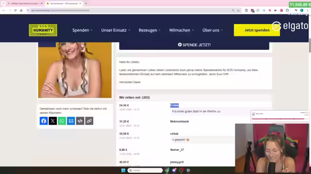Share the campaign on X
311x174 pixels.
[53, 121]
